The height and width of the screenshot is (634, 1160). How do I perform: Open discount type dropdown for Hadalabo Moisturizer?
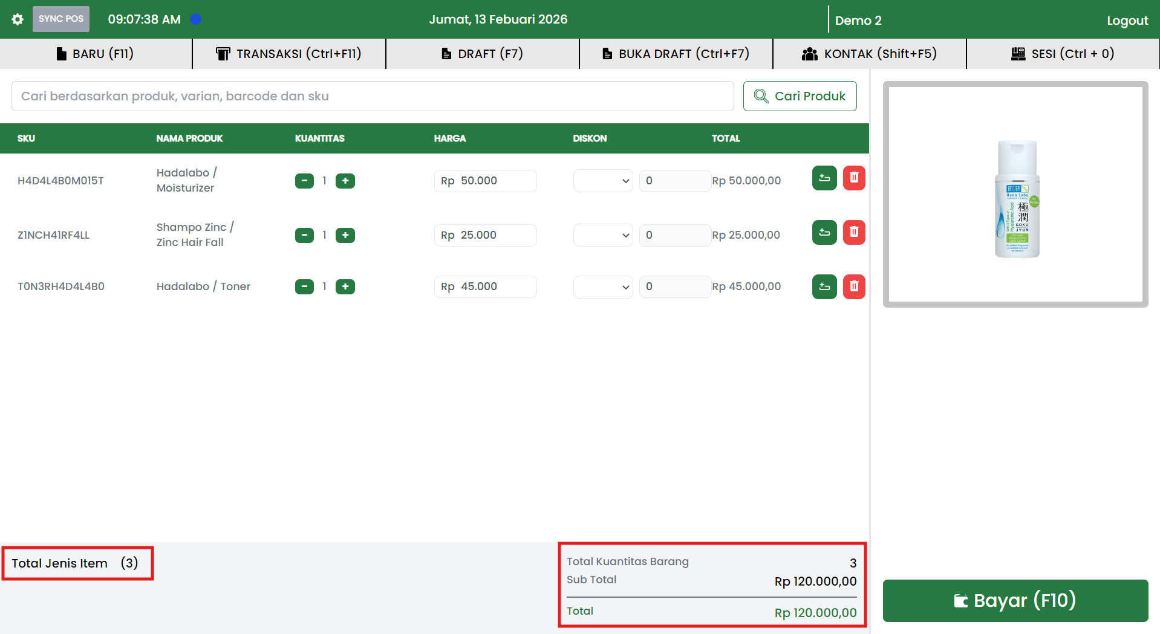click(x=602, y=181)
